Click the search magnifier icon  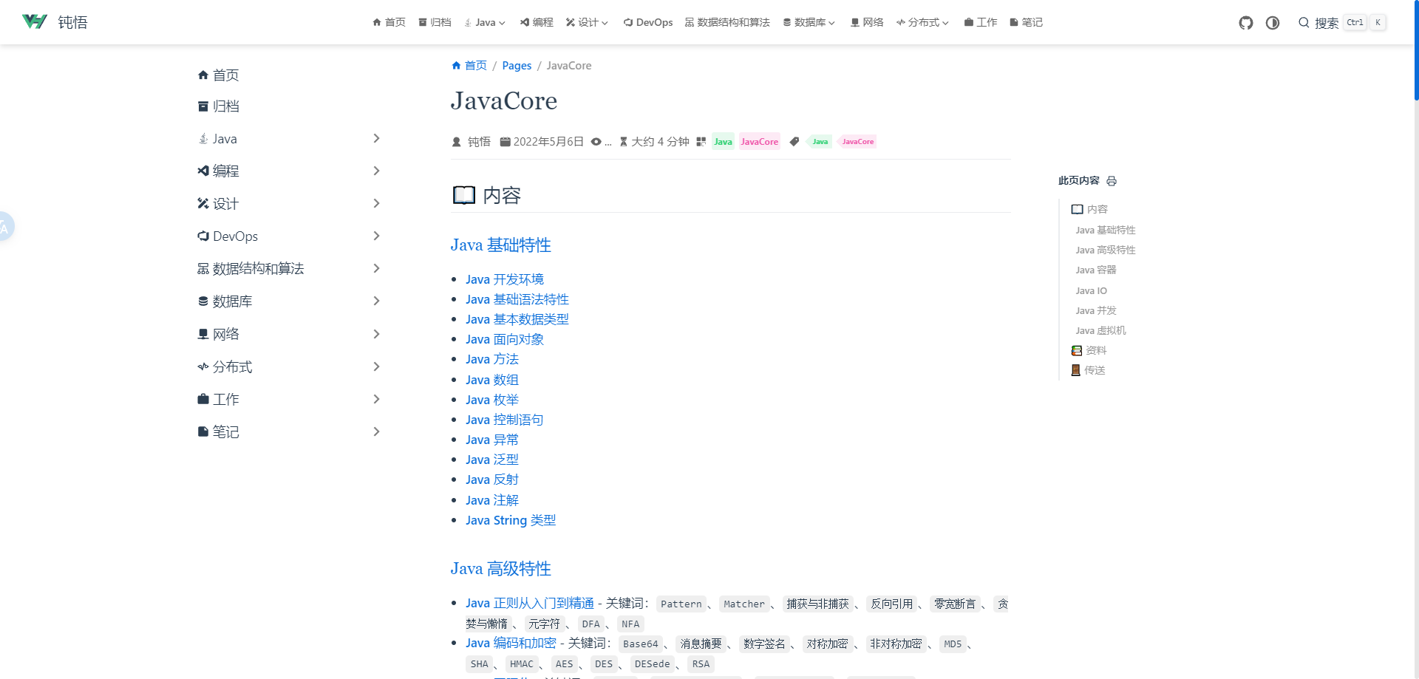[x=1304, y=23]
